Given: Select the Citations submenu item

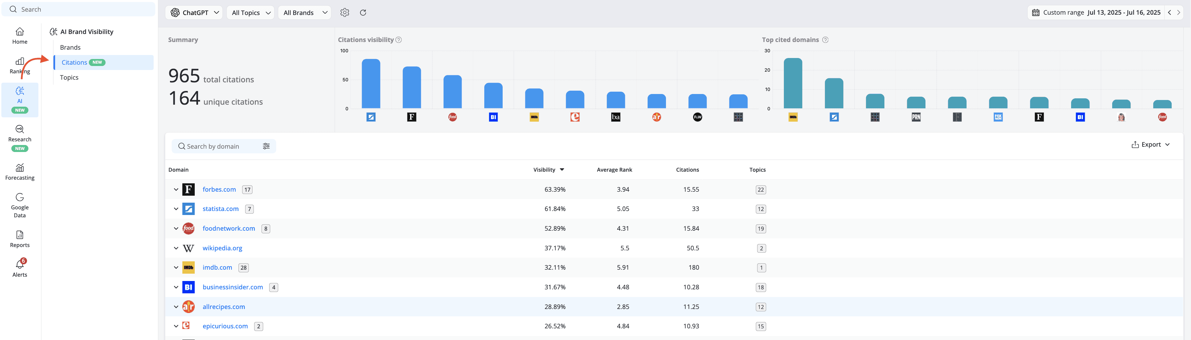Looking at the screenshot, I should [x=104, y=62].
